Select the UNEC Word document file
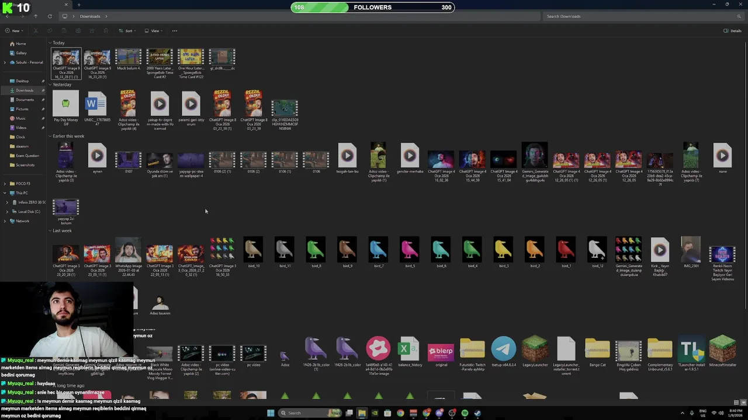This screenshot has width=748, height=420. (97, 108)
